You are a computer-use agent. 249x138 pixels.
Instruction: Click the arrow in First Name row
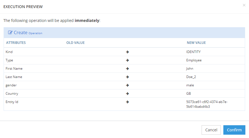click(127, 69)
